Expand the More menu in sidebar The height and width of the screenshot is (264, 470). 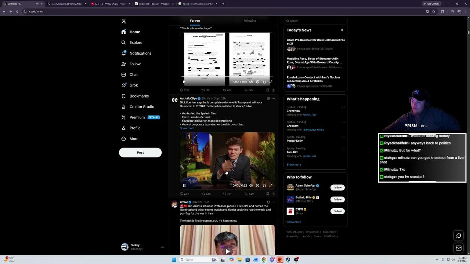click(130, 139)
